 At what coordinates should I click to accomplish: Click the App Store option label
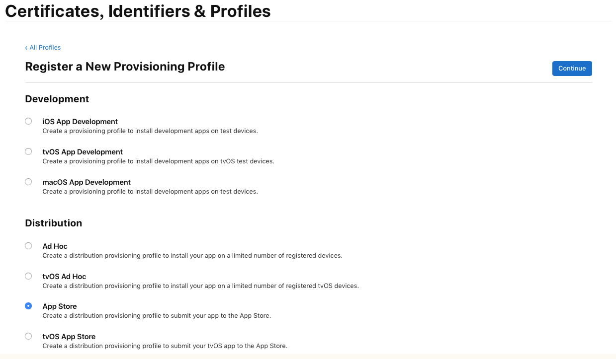[60, 306]
